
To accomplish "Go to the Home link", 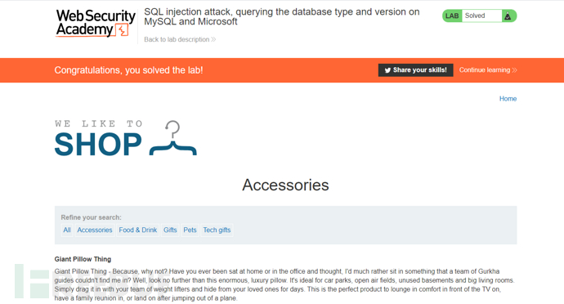I will [x=508, y=99].
